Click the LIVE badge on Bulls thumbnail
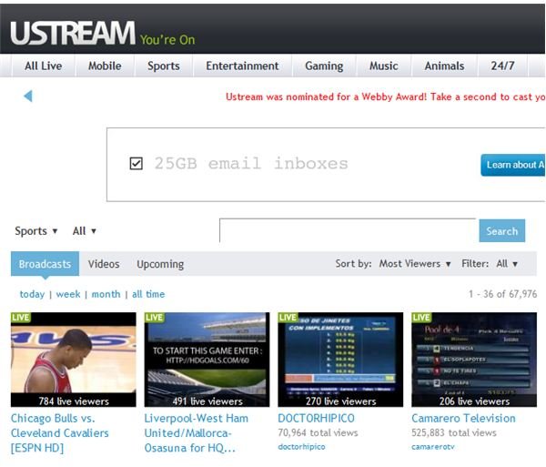 [21, 318]
